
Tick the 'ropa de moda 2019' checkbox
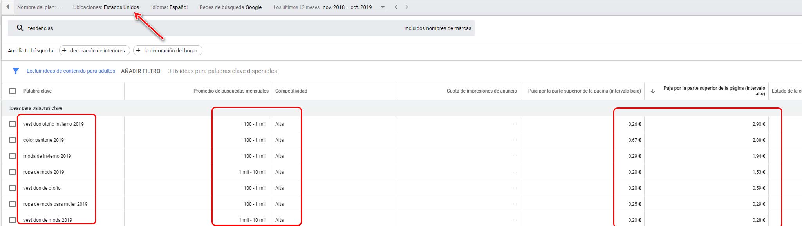(x=13, y=172)
